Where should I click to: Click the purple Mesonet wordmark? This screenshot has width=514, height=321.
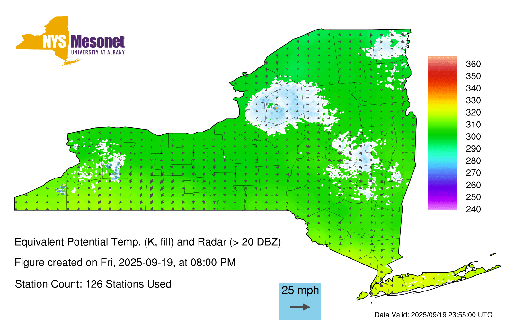tap(98, 42)
